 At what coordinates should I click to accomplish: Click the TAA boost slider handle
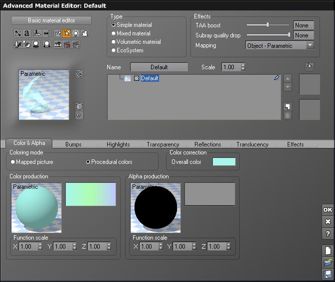pos(268,25)
